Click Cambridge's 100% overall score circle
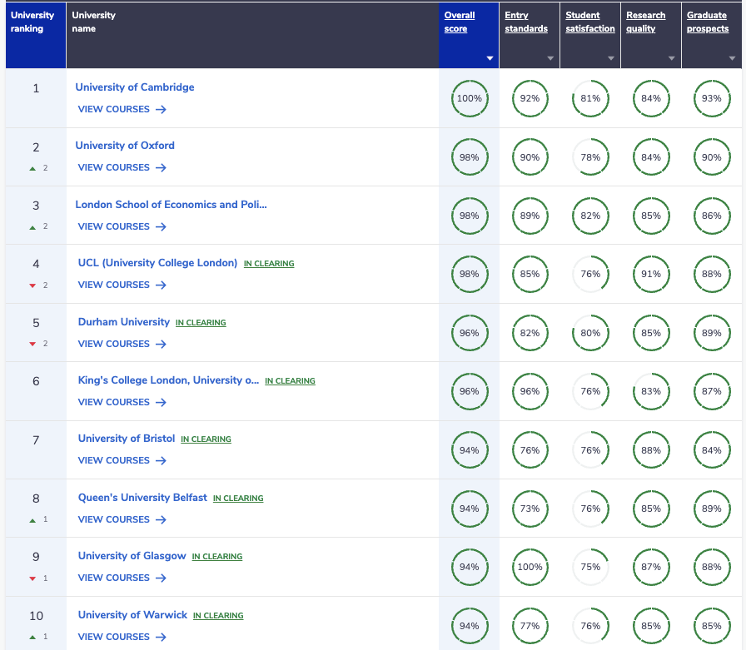The width and height of the screenshot is (746, 650). [x=470, y=98]
